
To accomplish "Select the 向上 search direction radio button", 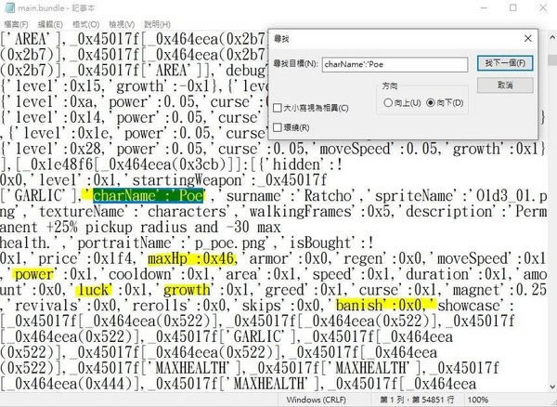I will click(388, 102).
